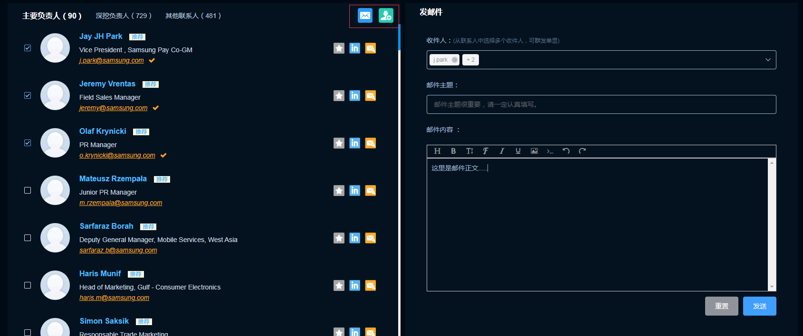Switch to the 深挖负责人 (729) tab
The width and height of the screenshot is (803, 336).
124,16
